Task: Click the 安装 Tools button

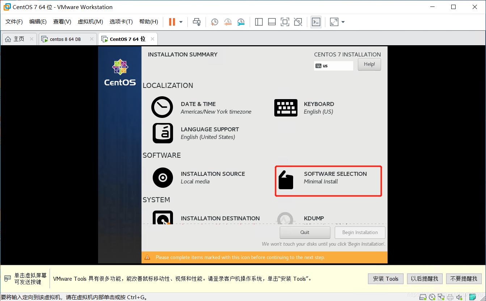Action: click(x=386, y=279)
